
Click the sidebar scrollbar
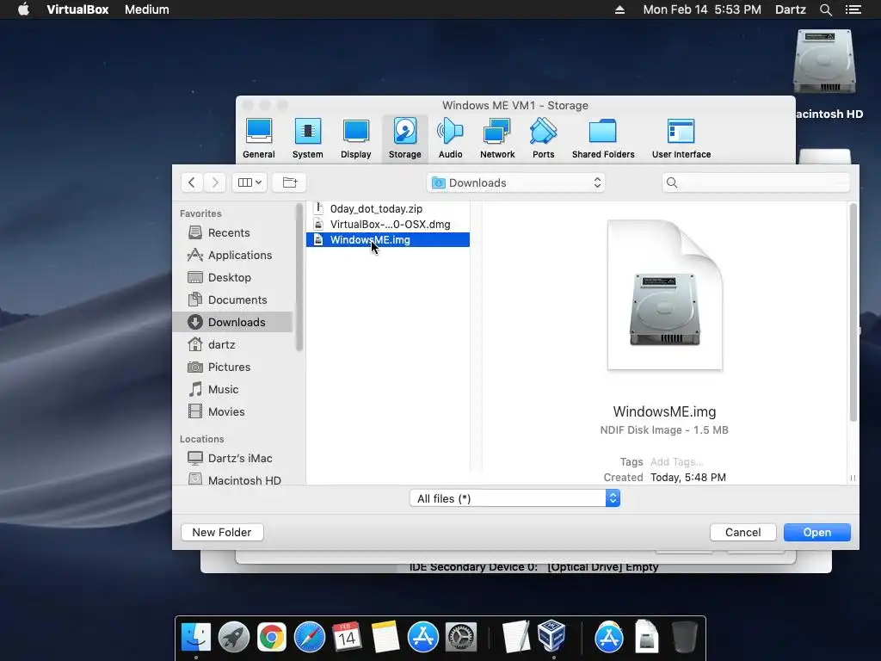pyautogui.click(x=299, y=276)
